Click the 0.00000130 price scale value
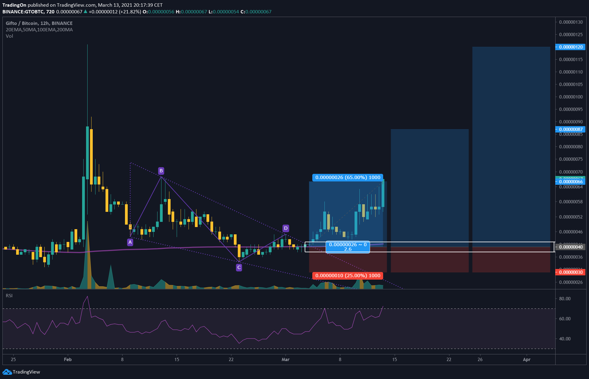Image resolution: width=589 pixels, height=379 pixels. coord(571,22)
